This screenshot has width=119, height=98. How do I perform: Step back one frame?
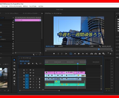click(75, 54)
